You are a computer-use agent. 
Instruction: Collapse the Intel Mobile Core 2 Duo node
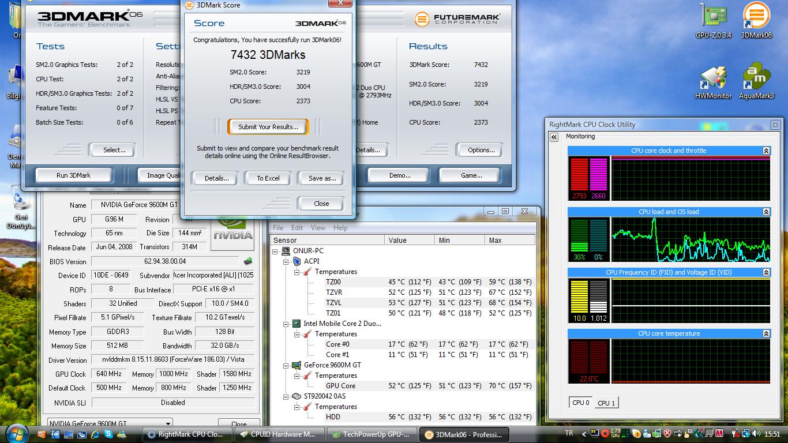(286, 324)
